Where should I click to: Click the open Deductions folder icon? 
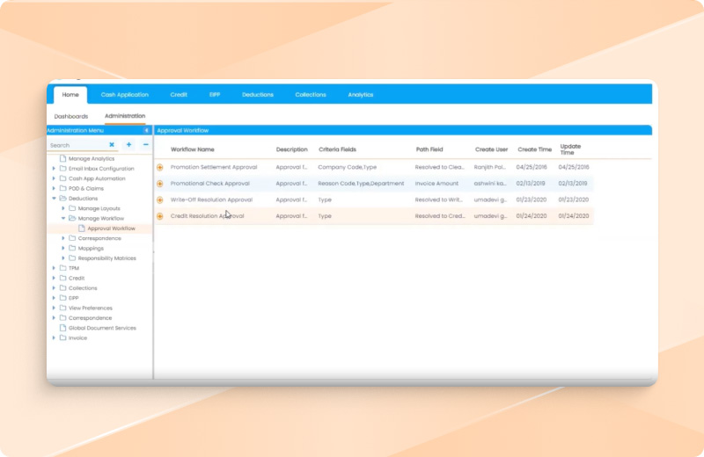tap(62, 199)
